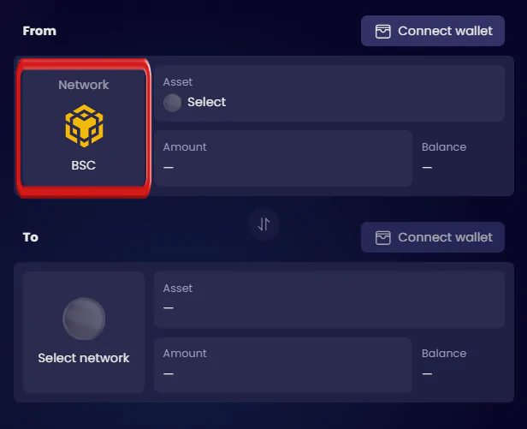Click the From Amount input field
The image size is (527, 429).
tap(283, 158)
